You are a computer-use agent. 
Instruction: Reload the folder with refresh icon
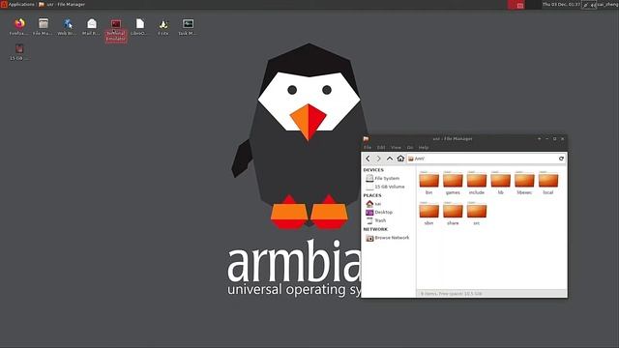click(x=561, y=159)
